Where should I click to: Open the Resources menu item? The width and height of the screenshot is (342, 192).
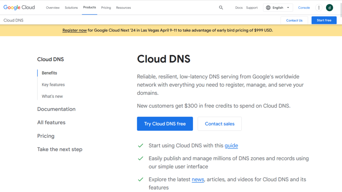point(124,8)
